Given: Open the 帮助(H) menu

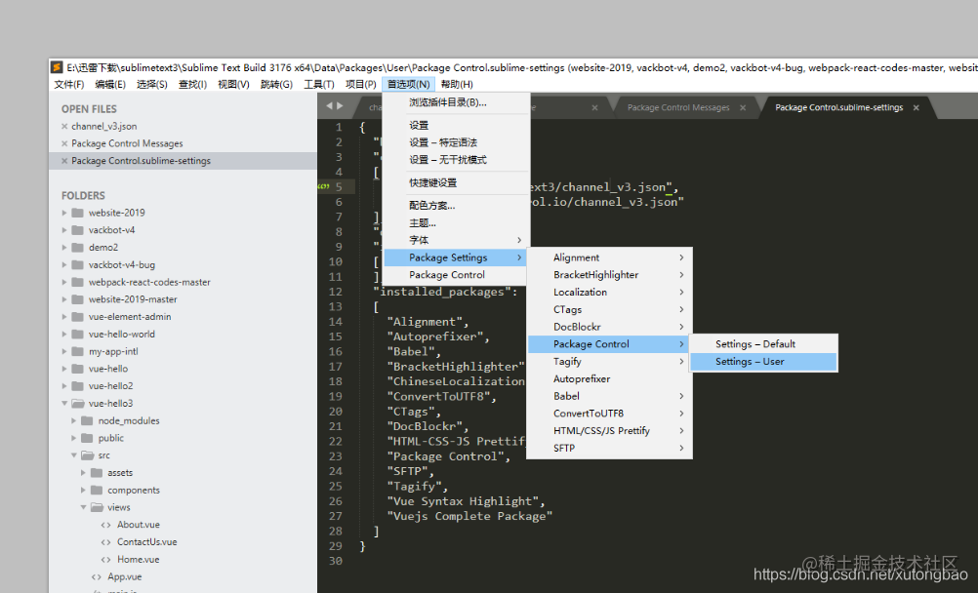Looking at the screenshot, I should click(457, 84).
